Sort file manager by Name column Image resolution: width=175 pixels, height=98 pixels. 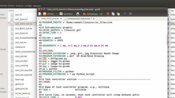(x=11, y=10)
